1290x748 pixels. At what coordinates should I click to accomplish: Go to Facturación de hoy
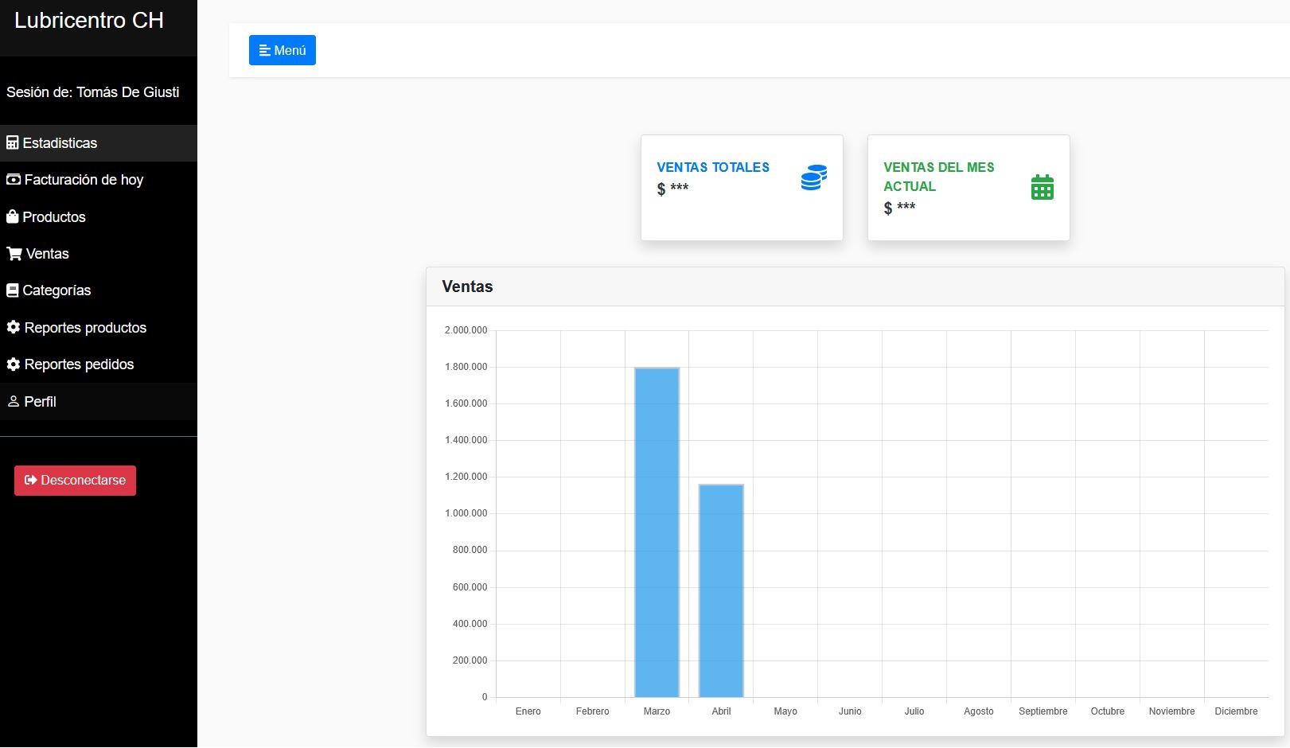[84, 180]
